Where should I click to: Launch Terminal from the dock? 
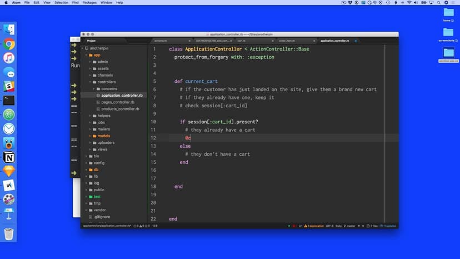[9, 101]
